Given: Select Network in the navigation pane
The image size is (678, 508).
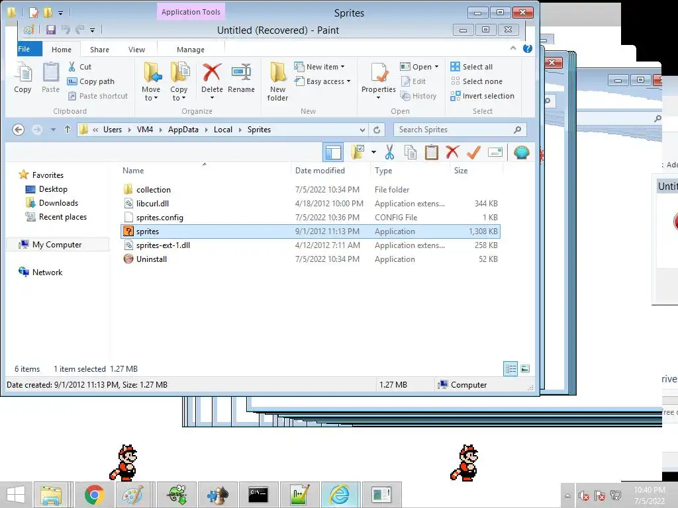Looking at the screenshot, I should (40, 272).
